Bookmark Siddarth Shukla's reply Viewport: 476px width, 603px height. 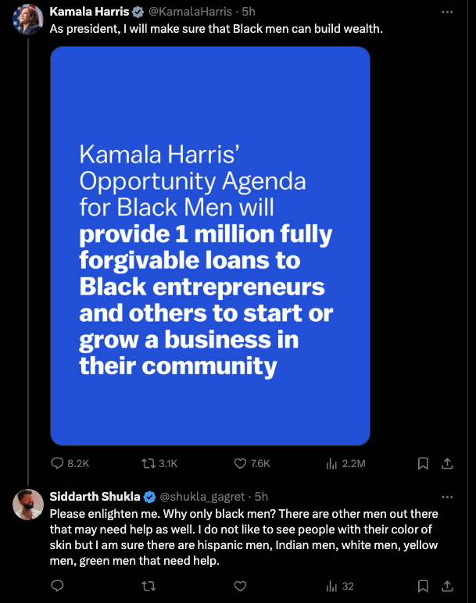click(x=423, y=586)
